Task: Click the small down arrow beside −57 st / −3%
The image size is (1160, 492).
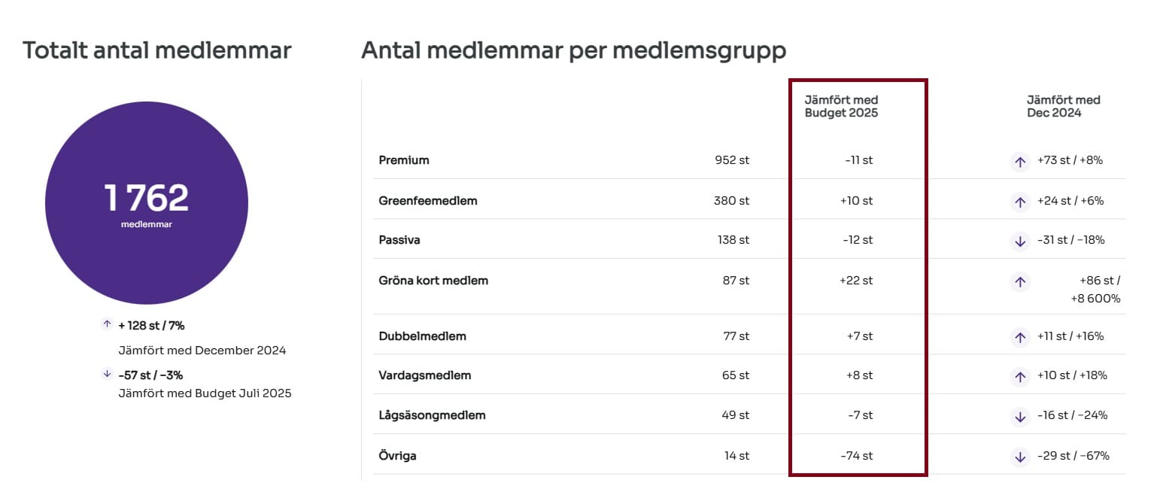Action: click(x=107, y=374)
